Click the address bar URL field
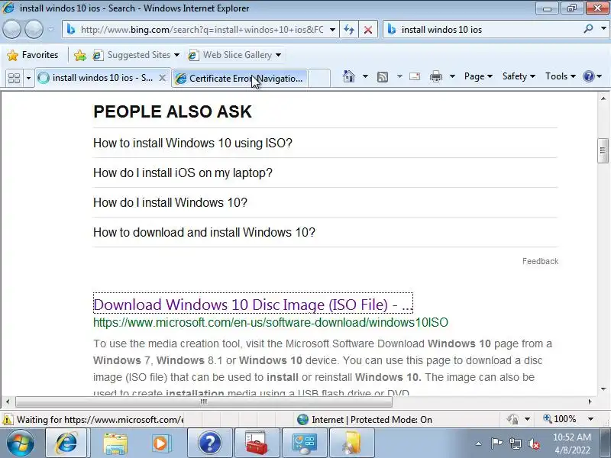 (x=202, y=30)
